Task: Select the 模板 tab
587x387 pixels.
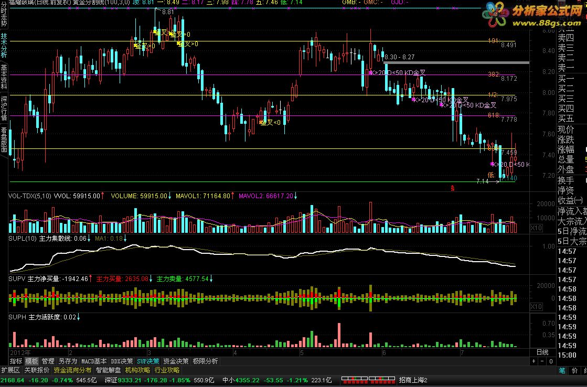Action: [x=31, y=361]
